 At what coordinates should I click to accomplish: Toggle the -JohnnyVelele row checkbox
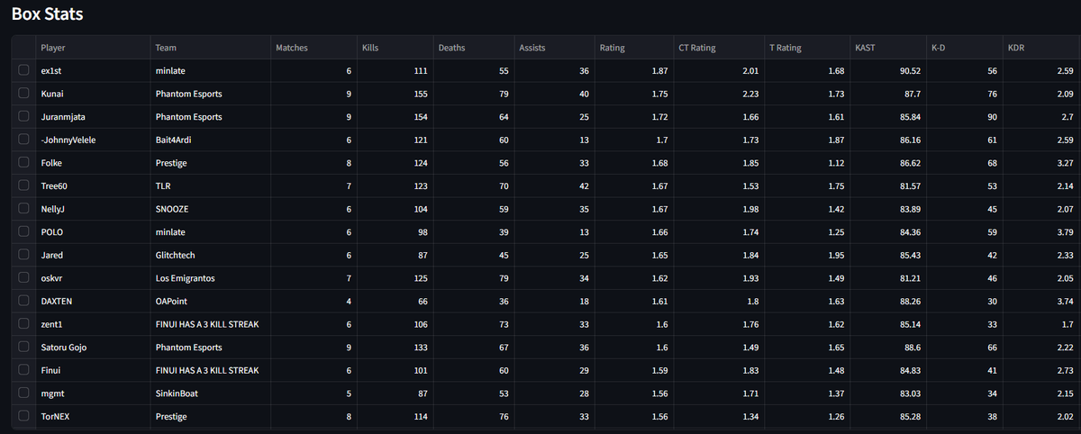(23, 140)
